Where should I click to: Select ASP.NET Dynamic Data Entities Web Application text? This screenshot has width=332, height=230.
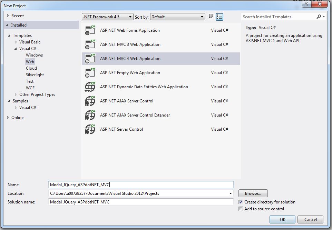[144, 87]
